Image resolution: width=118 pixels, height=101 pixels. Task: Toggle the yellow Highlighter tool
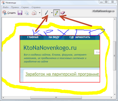click(x=57, y=13)
